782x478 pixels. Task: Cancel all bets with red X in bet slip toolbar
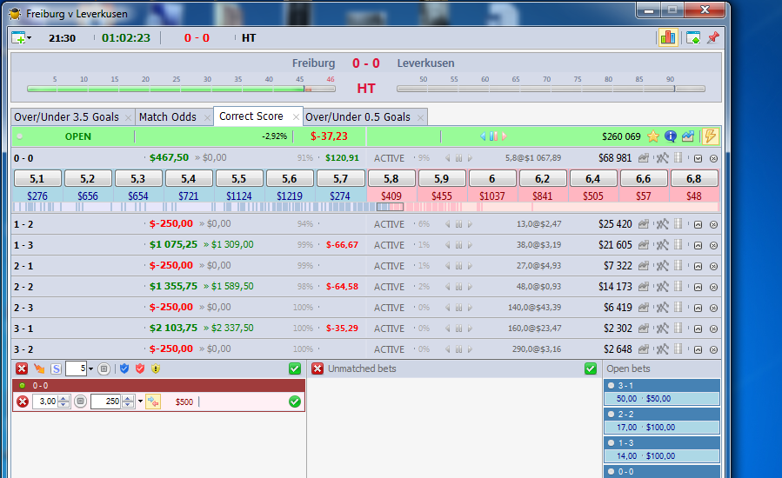tap(22, 368)
